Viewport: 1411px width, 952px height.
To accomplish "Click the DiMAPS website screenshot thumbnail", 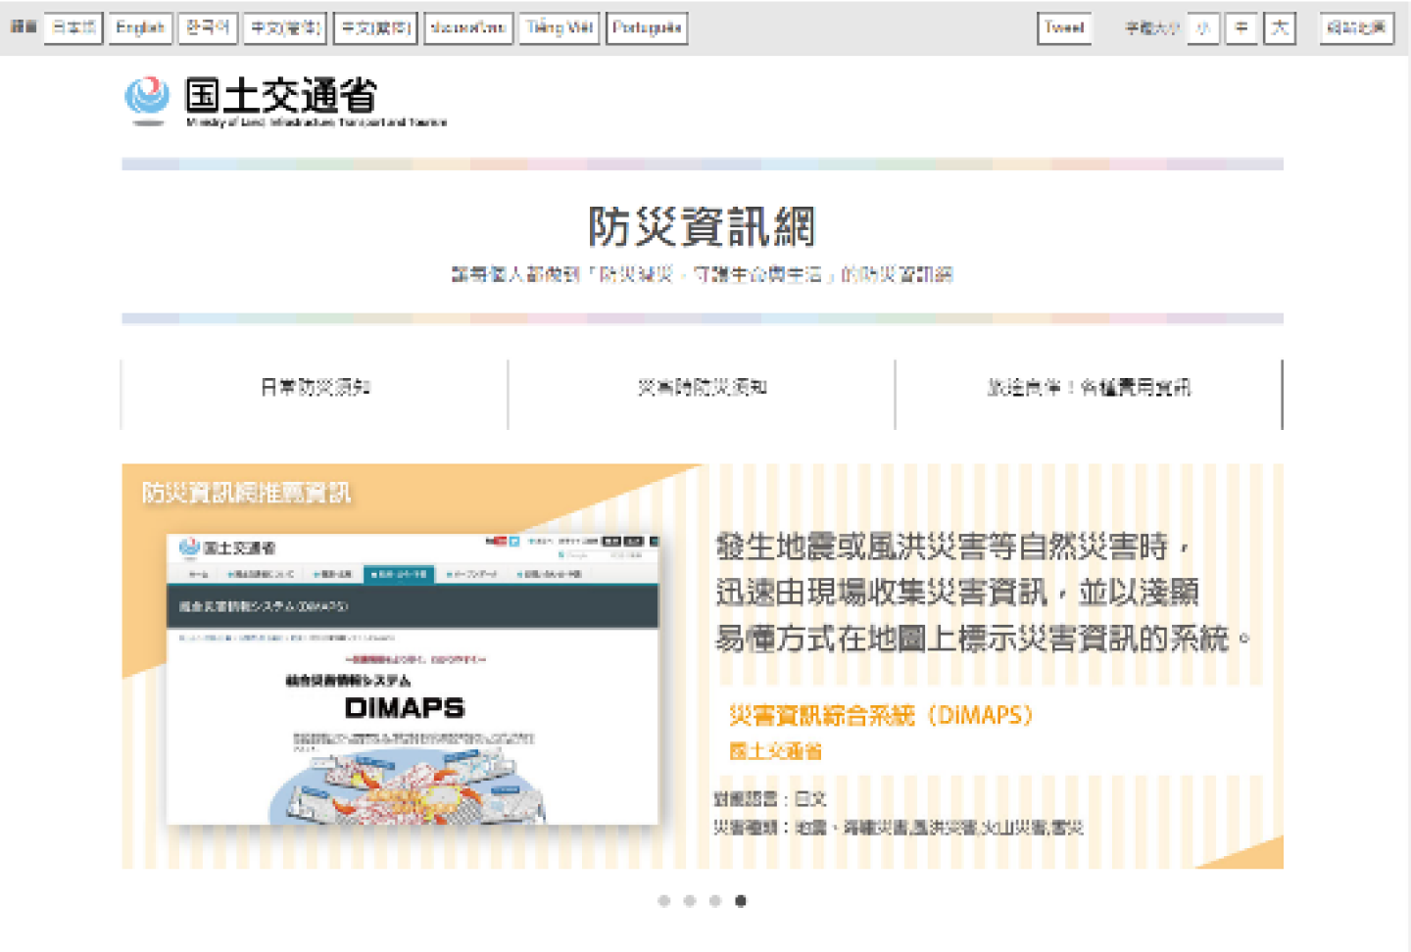I will (413, 679).
